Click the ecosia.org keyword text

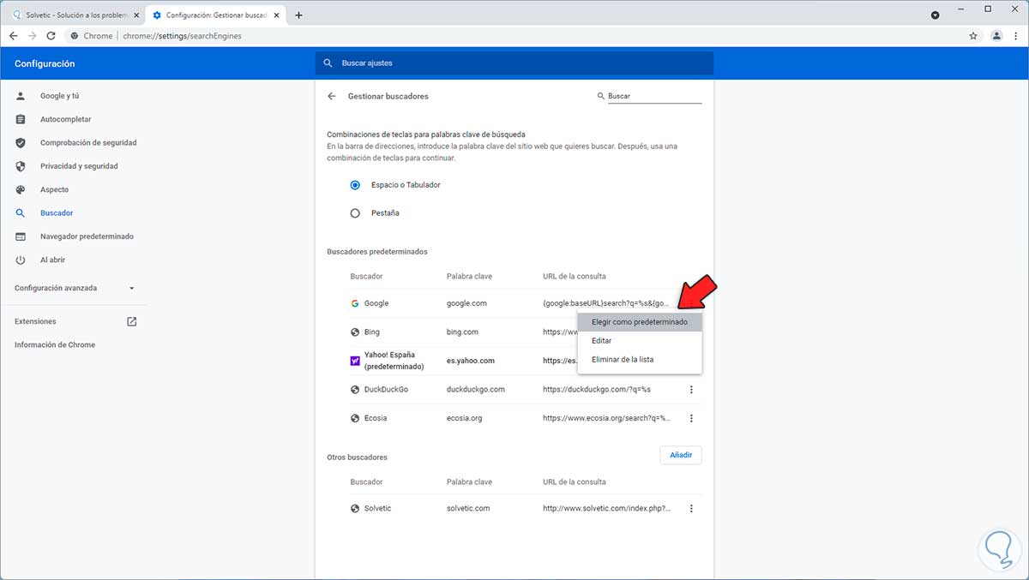click(465, 418)
